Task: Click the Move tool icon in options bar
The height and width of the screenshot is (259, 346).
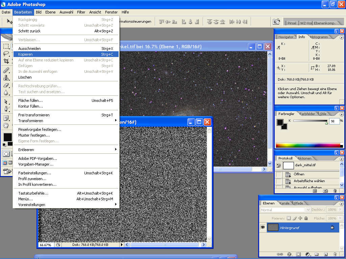Action: 9,21
